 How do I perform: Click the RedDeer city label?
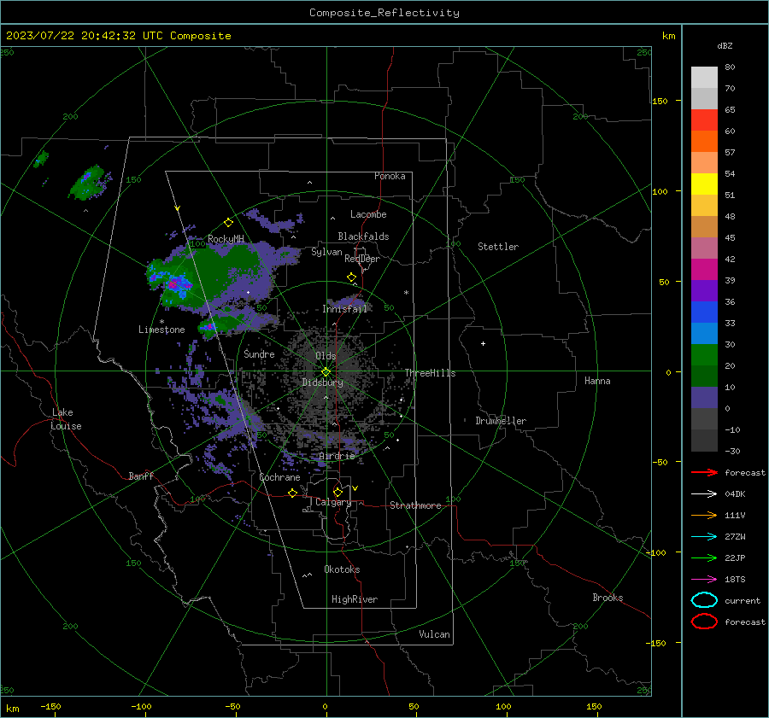pyautogui.click(x=362, y=259)
